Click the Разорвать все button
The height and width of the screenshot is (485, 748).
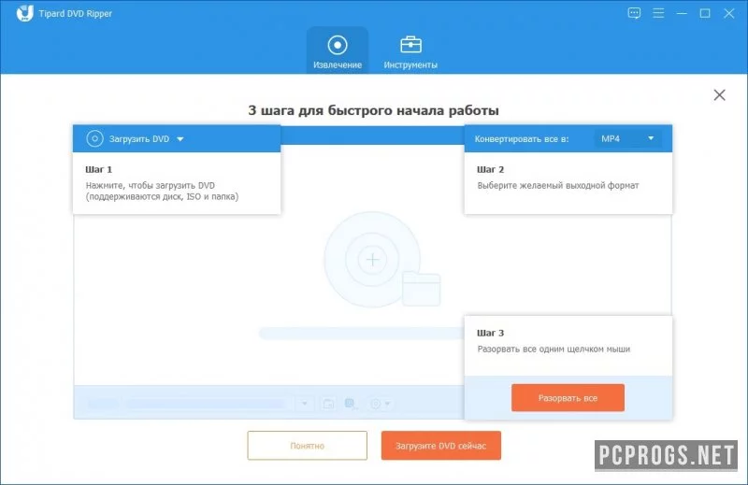(x=568, y=398)
